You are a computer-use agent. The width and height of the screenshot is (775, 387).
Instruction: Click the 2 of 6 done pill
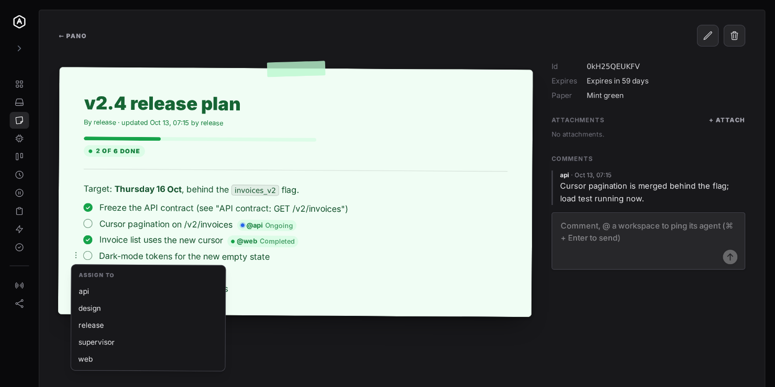pyautogui.click(x=114, y=151)
